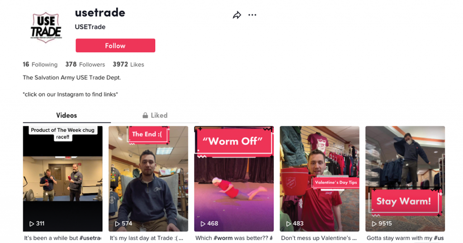Click play count icon showing 311

32,224
